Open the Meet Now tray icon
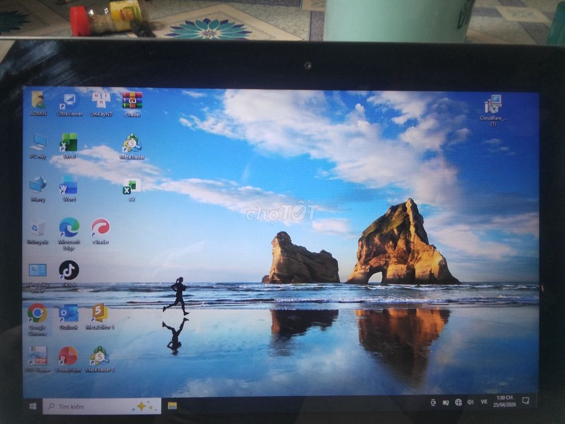This screenshot has height=424, width=565. click(x=434, y=402)
